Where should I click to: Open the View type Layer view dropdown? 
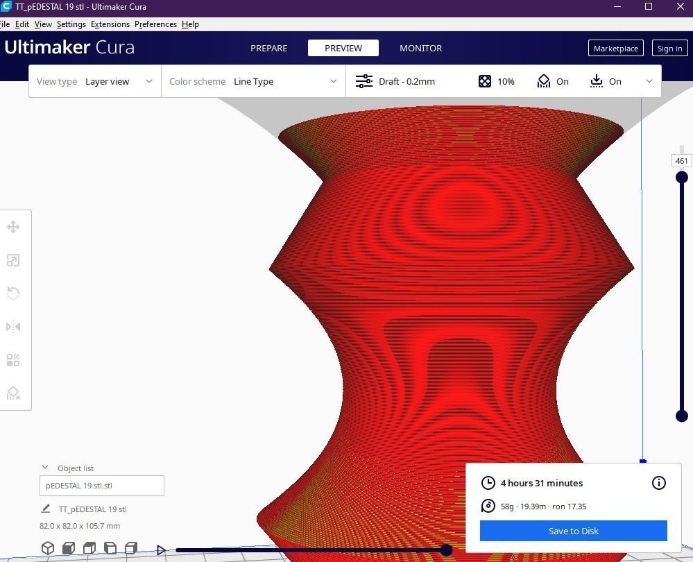tap(95, 81)
